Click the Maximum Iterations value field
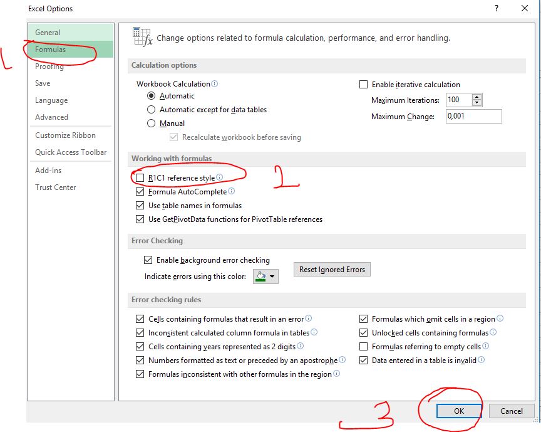This screenshot has height=432, width=541. [x=459, y=100]
